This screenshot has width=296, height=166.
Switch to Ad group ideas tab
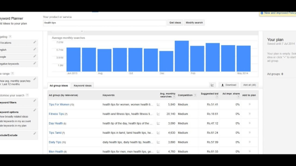pyautogui.click(x=59, y=86)
